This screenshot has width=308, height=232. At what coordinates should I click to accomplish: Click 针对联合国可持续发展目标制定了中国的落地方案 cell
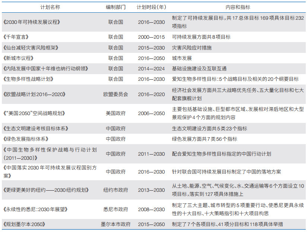point(226,172)
